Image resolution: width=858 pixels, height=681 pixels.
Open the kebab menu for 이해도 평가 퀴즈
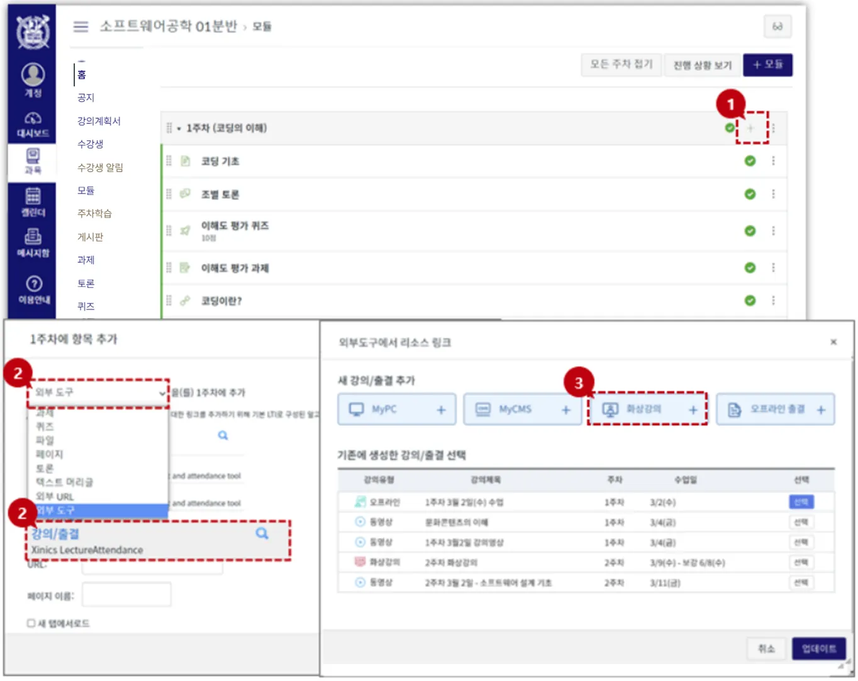tap(774, 231)
